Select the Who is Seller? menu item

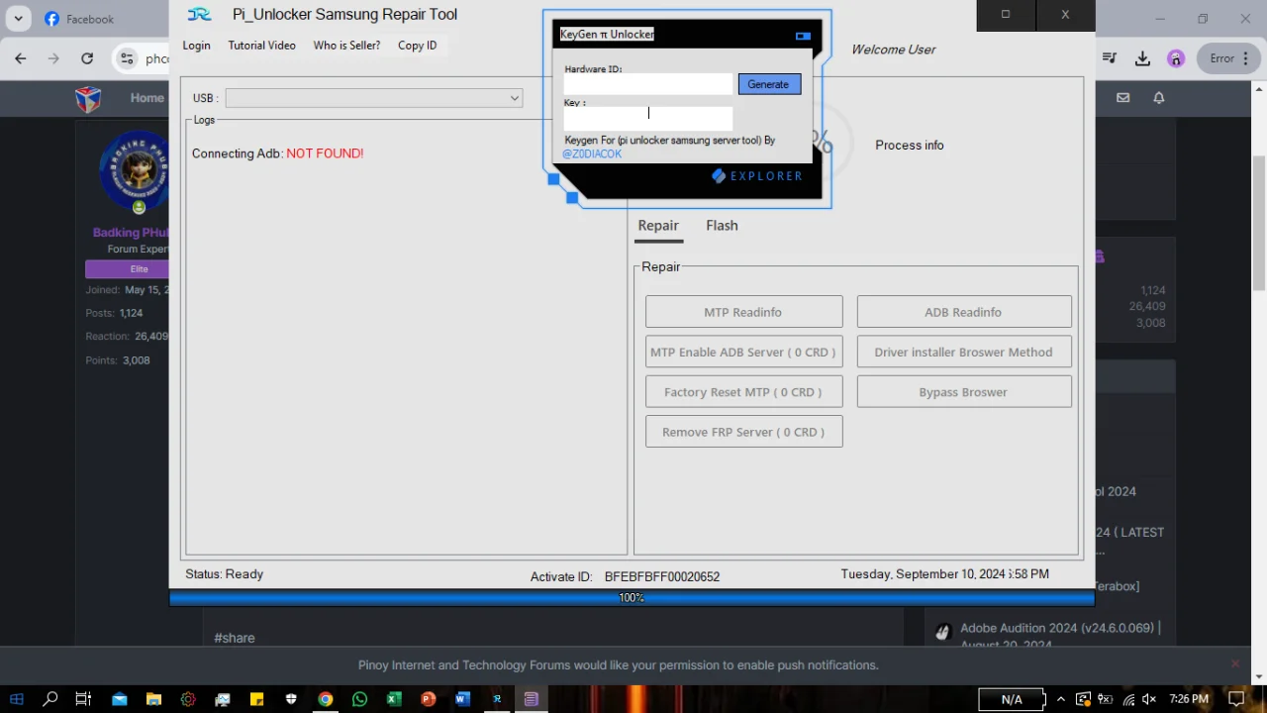click(x=346, y=46)
